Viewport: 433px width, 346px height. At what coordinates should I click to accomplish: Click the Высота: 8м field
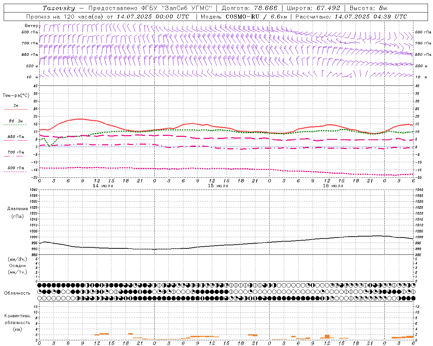(x=368, y=8)
